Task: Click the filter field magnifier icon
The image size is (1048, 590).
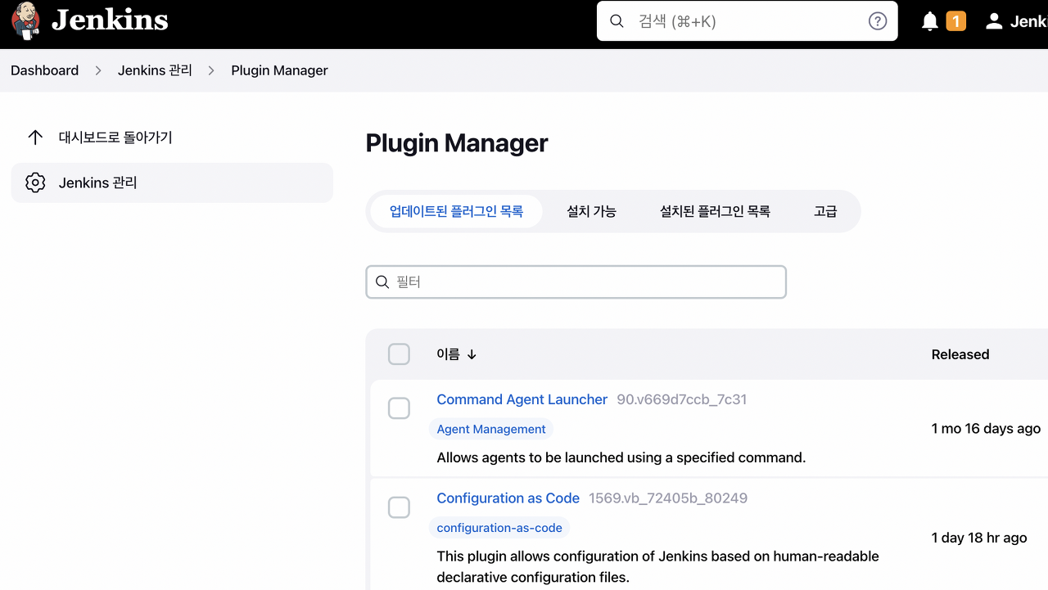Action: click(x=382, y=282)
